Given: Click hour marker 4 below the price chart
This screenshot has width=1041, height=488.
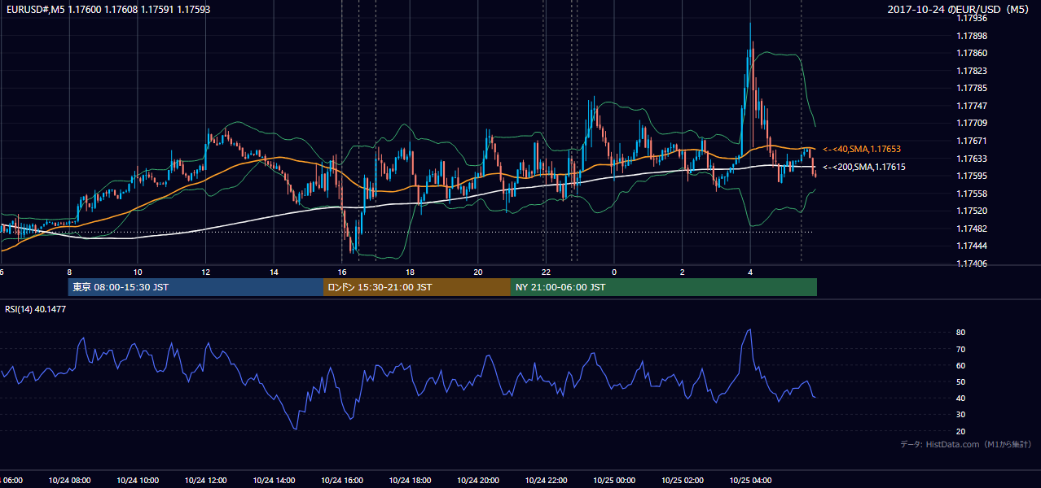Looking at the screenshot, I should coord(750,272).
